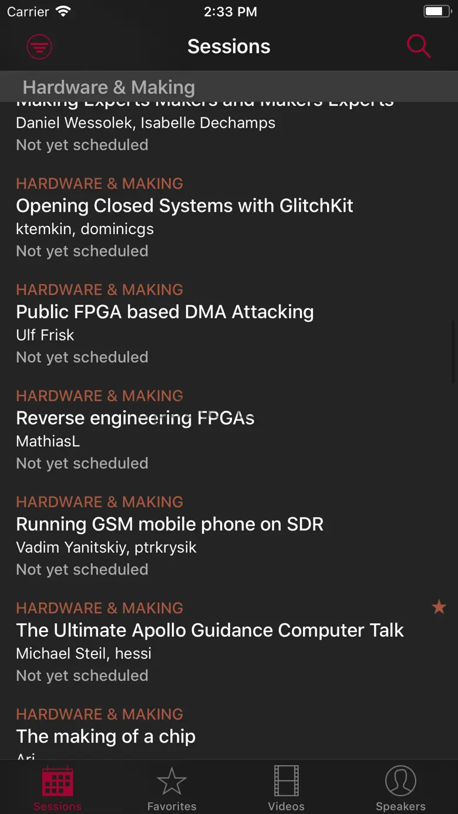Open Opening Closed Systems with GlitchKit session
Image resolution: width=458 pixels, height=814 pixels.
(x=184, y=206)
